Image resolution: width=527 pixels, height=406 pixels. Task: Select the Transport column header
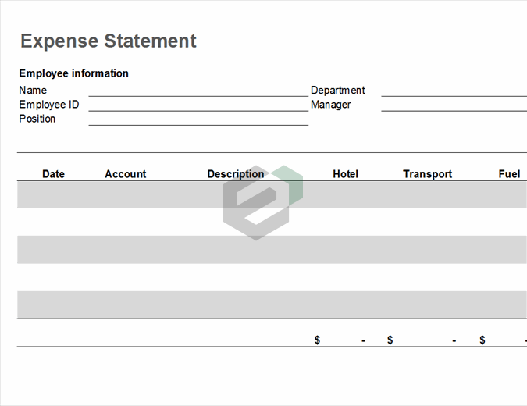tap(427, 174)
